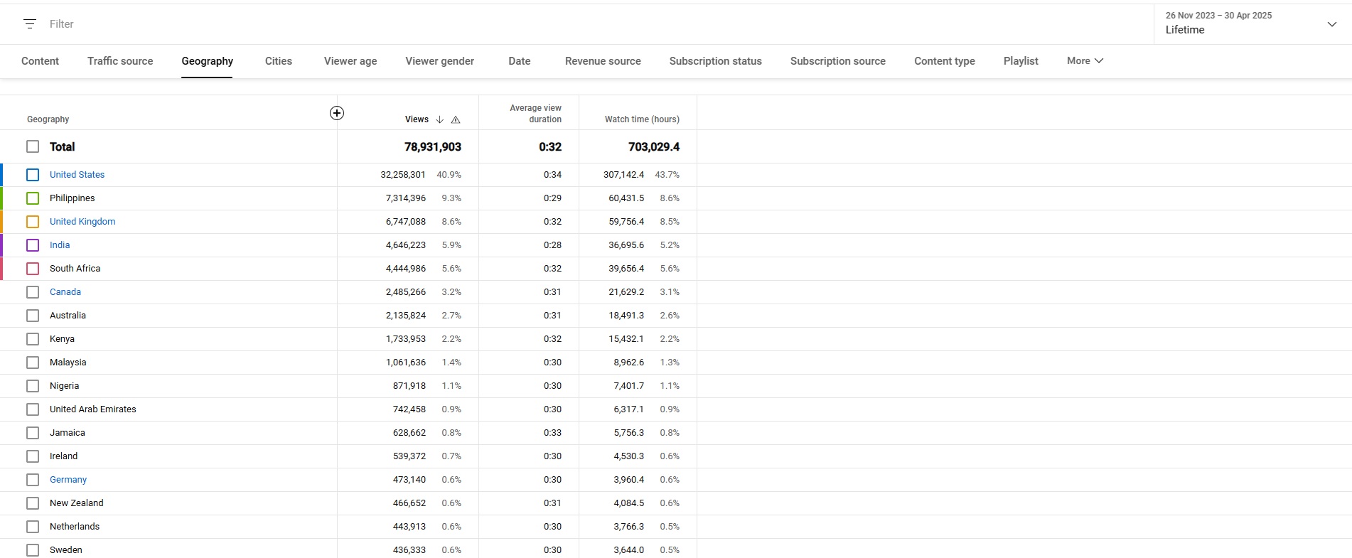The image size is (1352, 558).
Task: Switch to the Content tab
Action: [x=40, y=61]
